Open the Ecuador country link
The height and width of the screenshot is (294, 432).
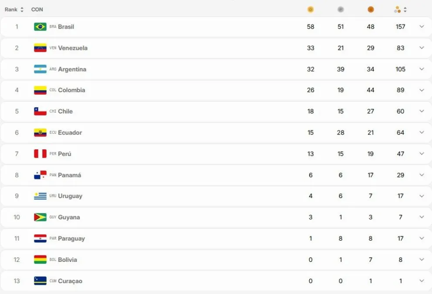click(x=70, y=132)
